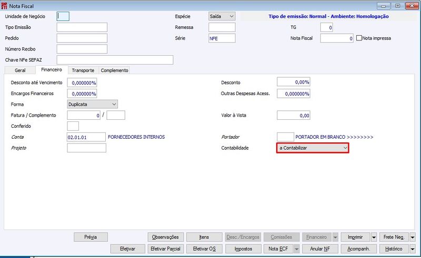Open dropdown arrow next to Imprimir button
This screenshot has height=258, width=421.
(x=374, y=237)
